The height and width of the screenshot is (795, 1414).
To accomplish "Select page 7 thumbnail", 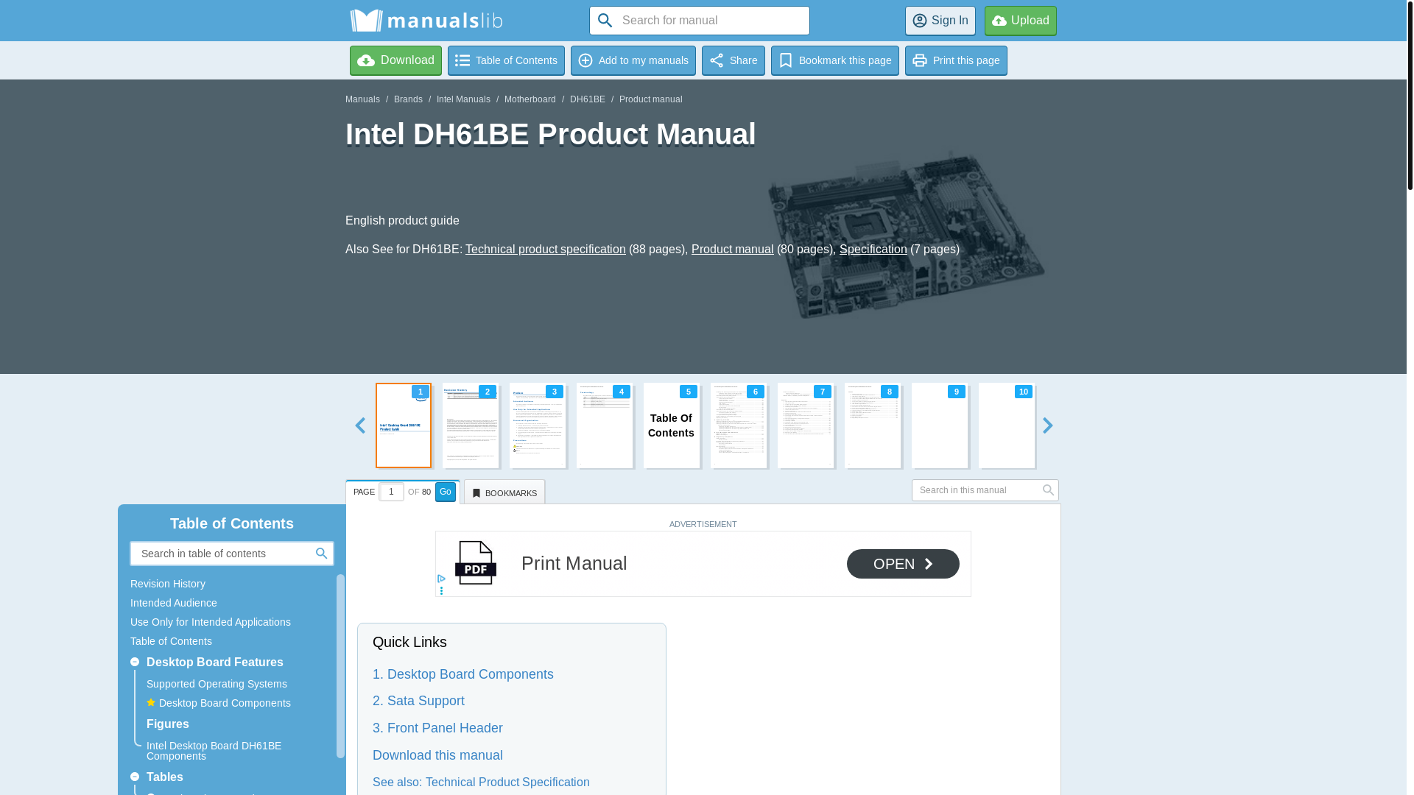I will click(x=806, y=425).
